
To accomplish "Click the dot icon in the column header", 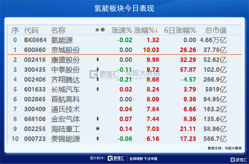I will (103, 30).
